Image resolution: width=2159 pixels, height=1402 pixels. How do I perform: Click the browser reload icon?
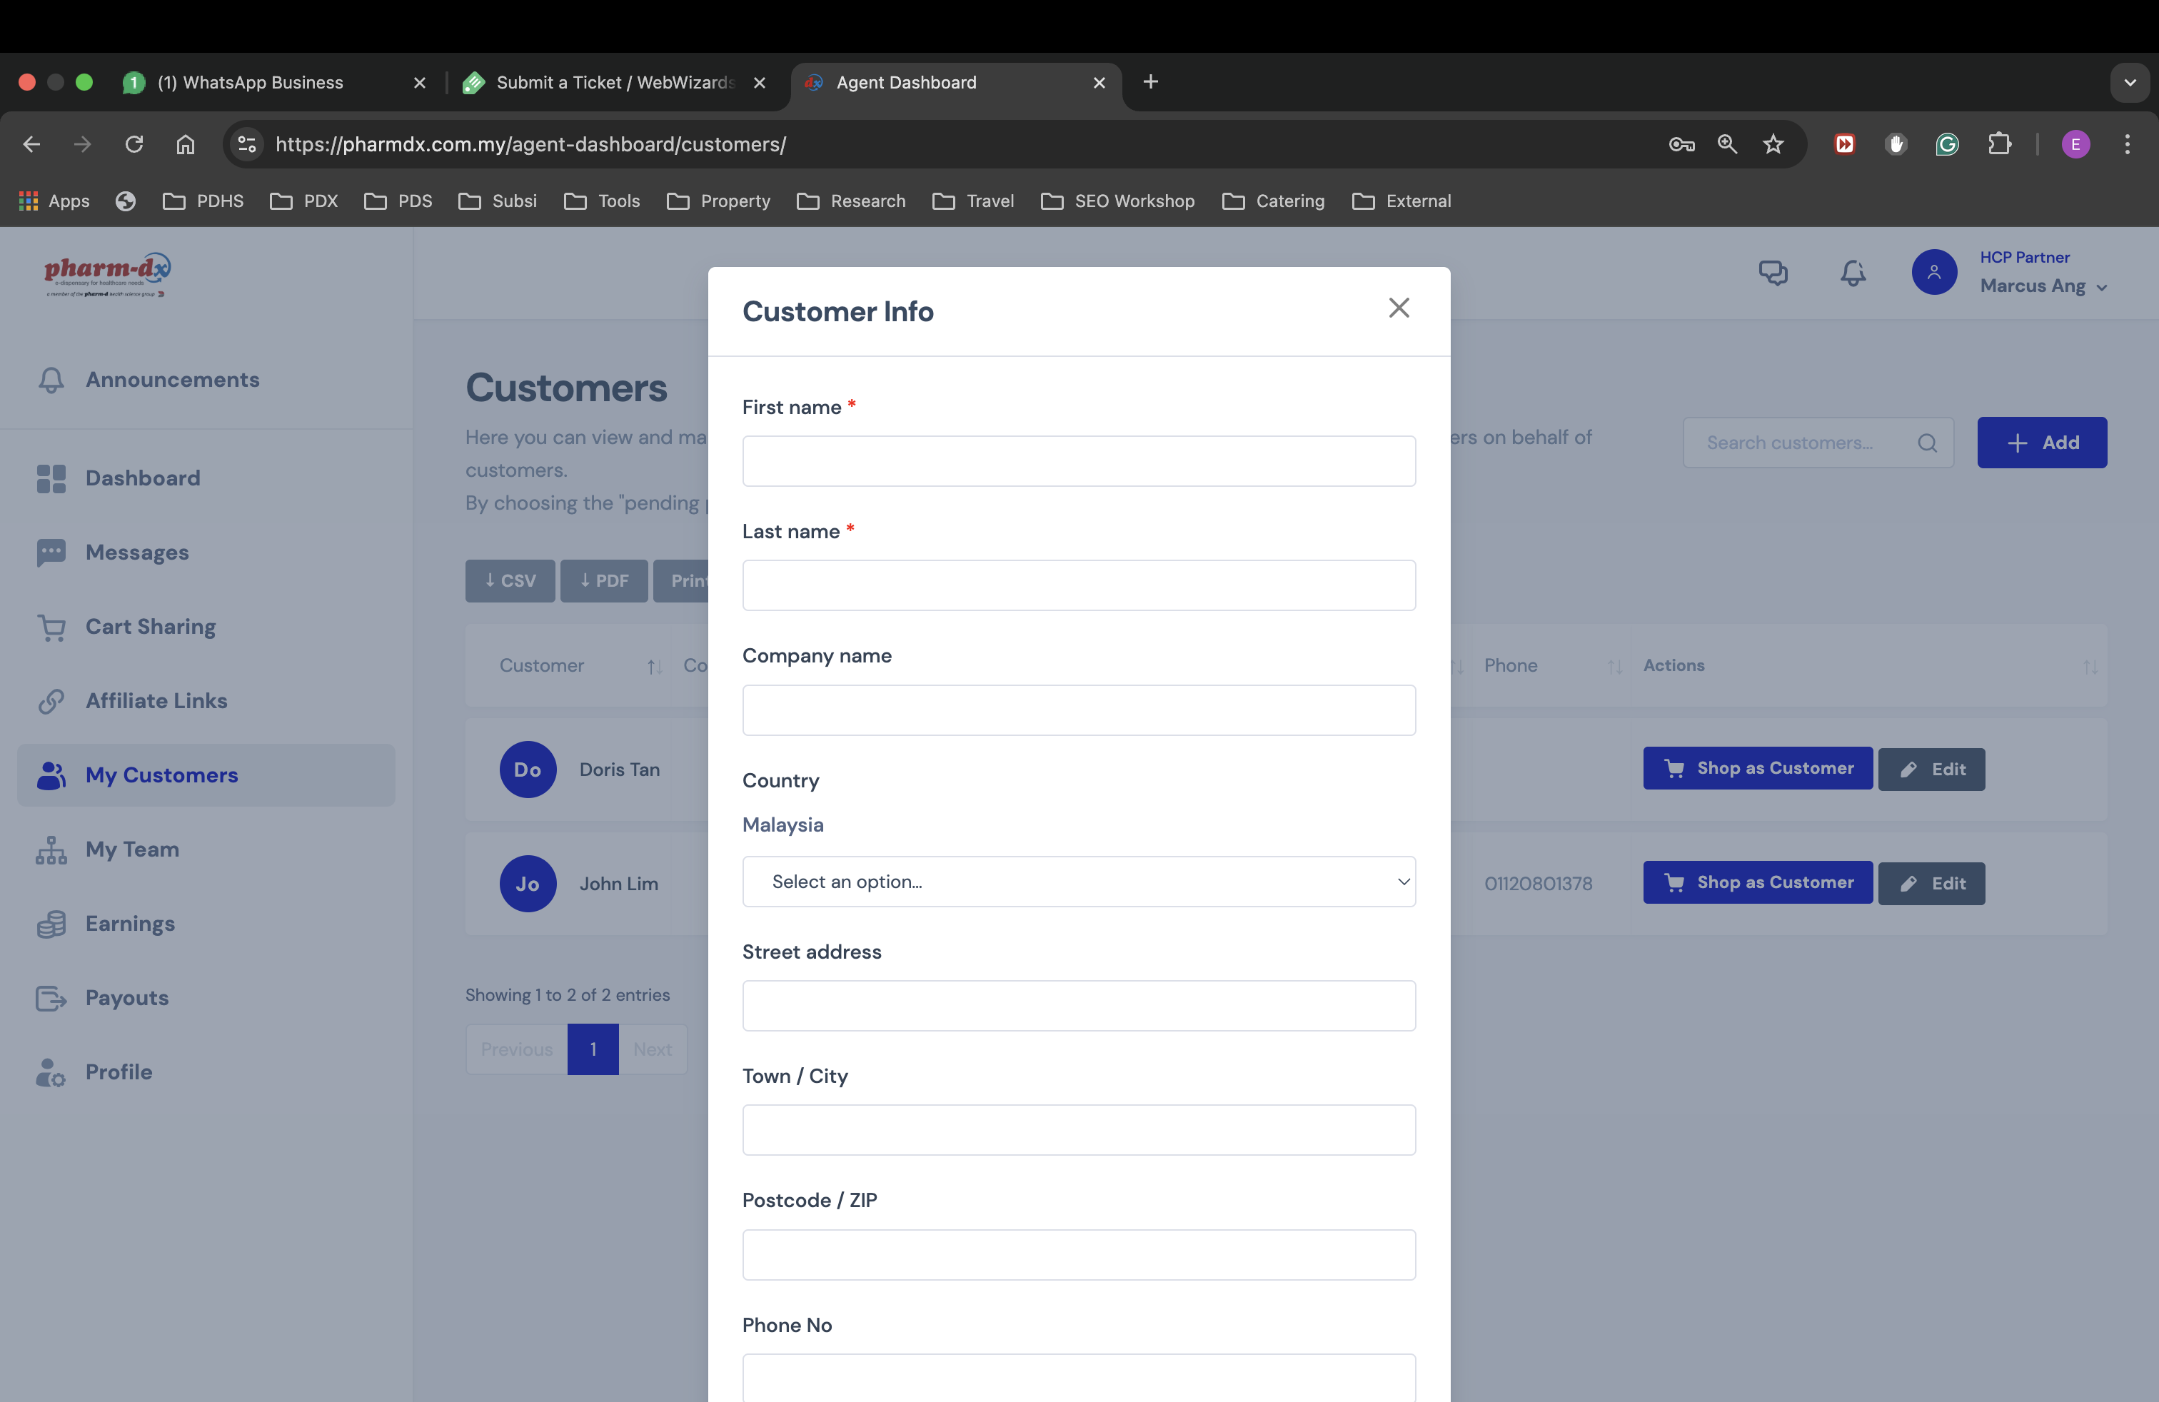tap(134, 144)
